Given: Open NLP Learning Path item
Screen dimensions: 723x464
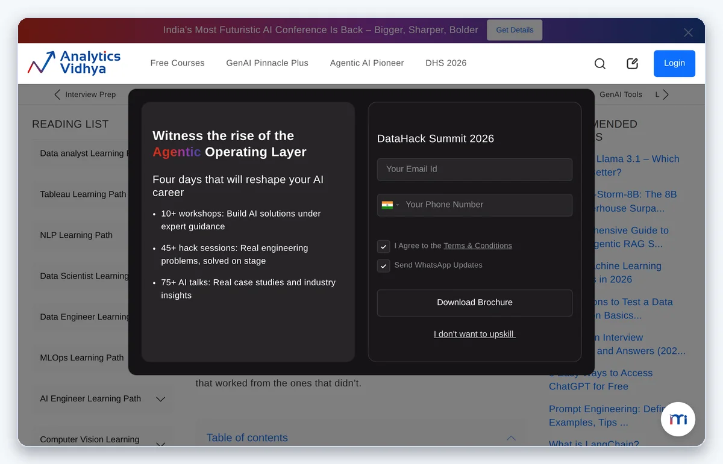Looking at the screenshot, I should (77, 235).
